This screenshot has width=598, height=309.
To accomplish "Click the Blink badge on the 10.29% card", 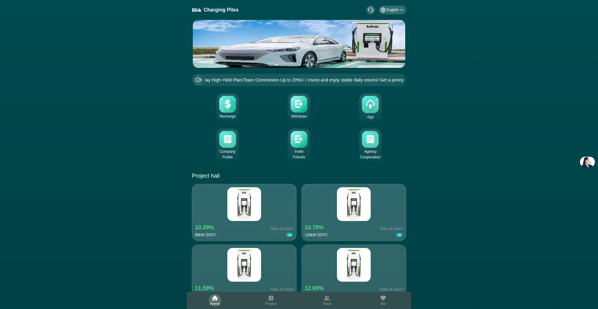I will coord(289,235).
